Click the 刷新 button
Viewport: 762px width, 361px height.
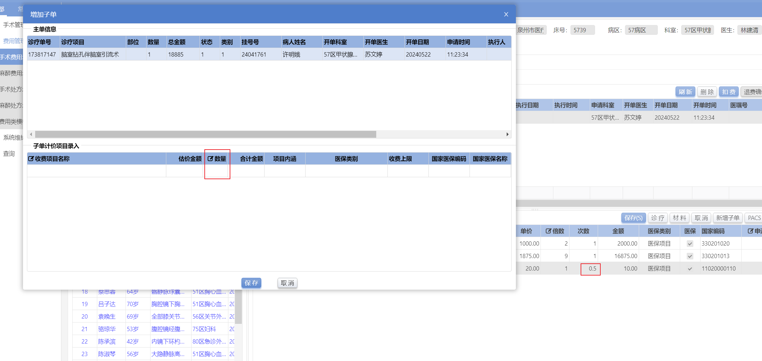685,92
